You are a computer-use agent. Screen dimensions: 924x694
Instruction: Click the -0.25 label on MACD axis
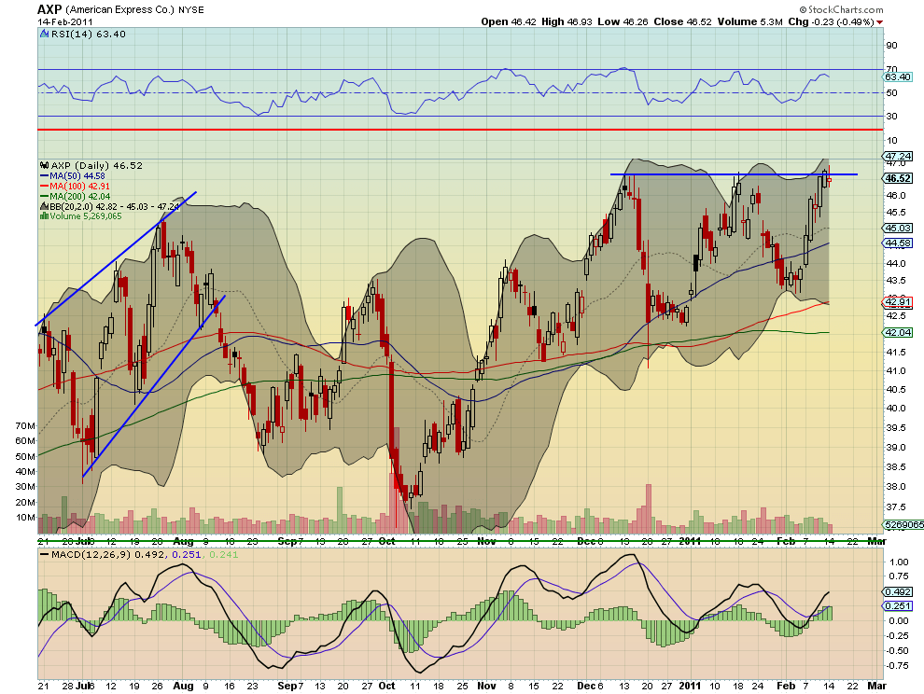(x=898, y=635)
